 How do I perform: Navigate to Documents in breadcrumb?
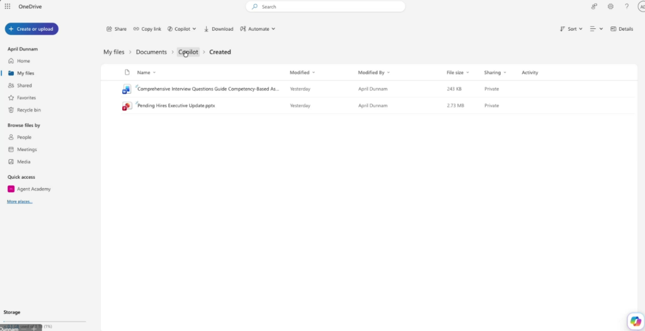point(151,52)
